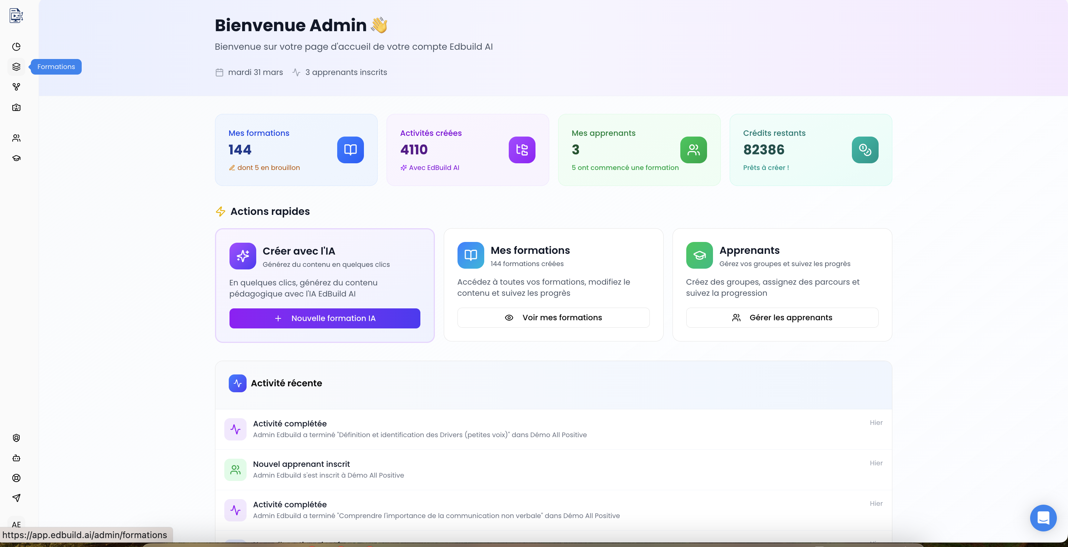Image resolution: width=1068 pixels, height=547 pixels.
Task: Click the paper plane send icon
Action: click(x=16, y=498)
